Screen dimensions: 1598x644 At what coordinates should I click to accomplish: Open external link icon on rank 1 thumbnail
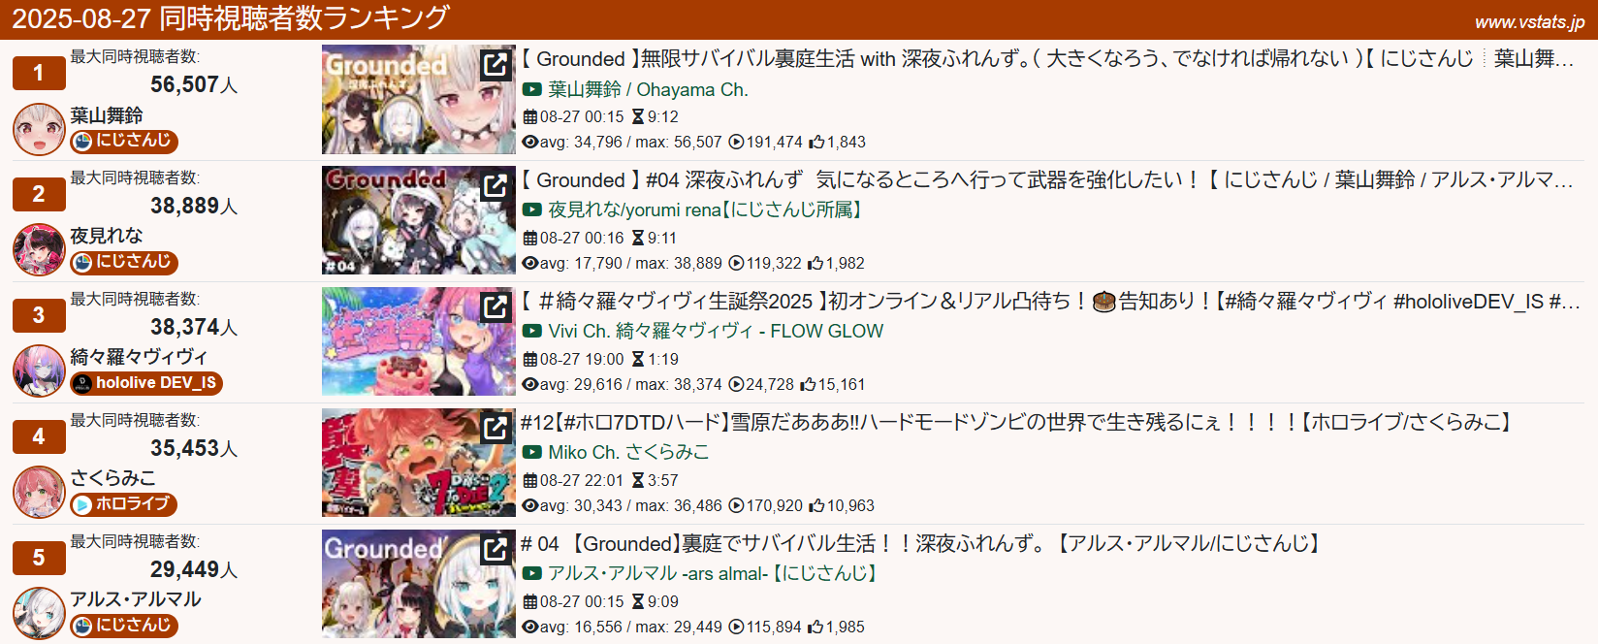click(495, 64)
